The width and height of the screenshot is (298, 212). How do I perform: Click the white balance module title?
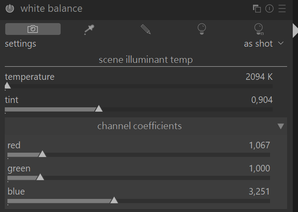point(51,9)
